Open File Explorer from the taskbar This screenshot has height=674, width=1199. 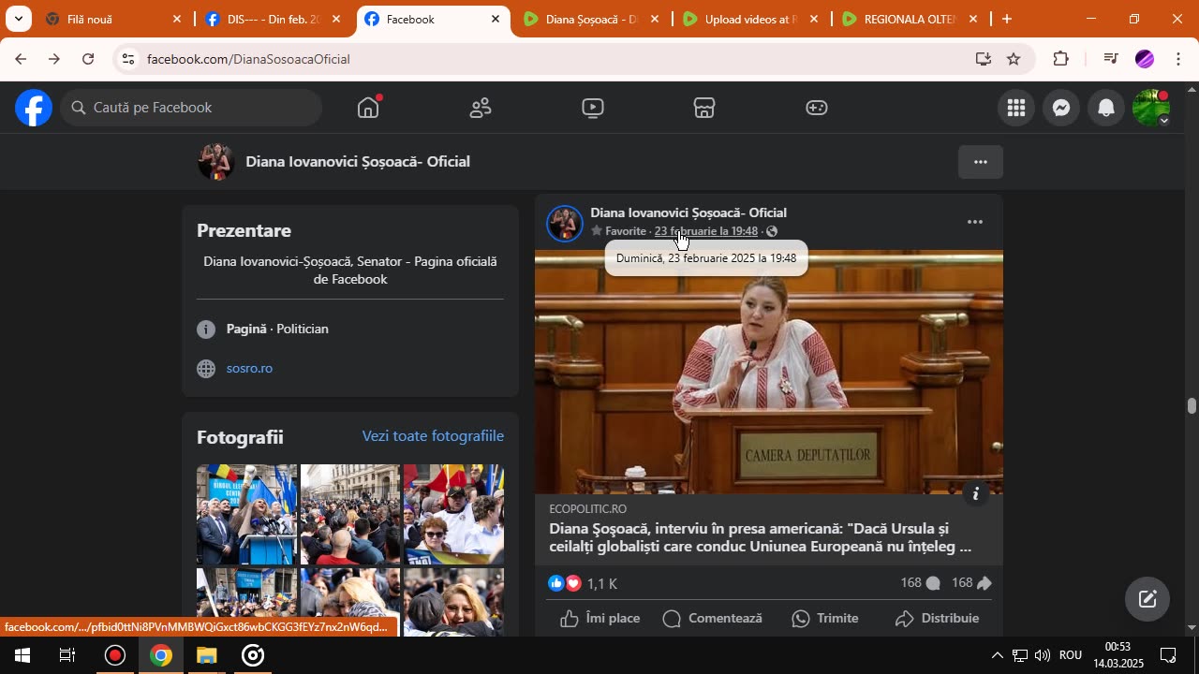pos(207,655)
